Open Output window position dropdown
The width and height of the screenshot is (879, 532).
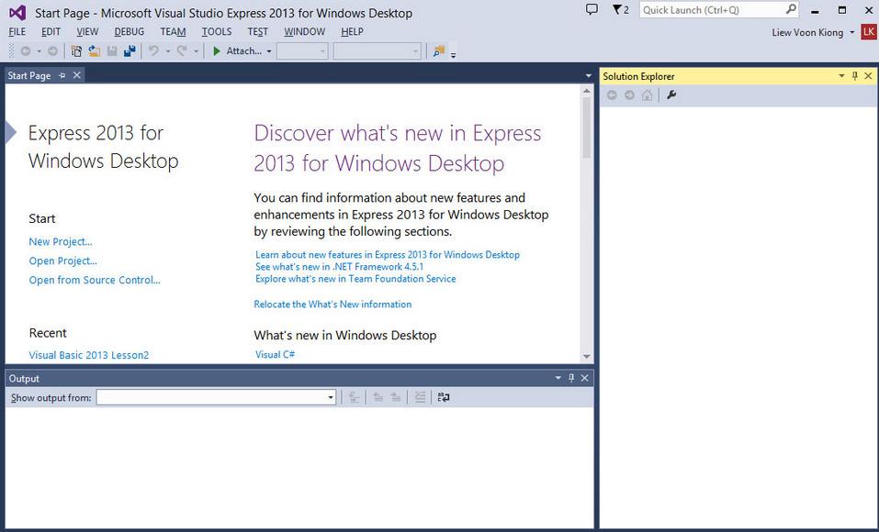(558, 378)
